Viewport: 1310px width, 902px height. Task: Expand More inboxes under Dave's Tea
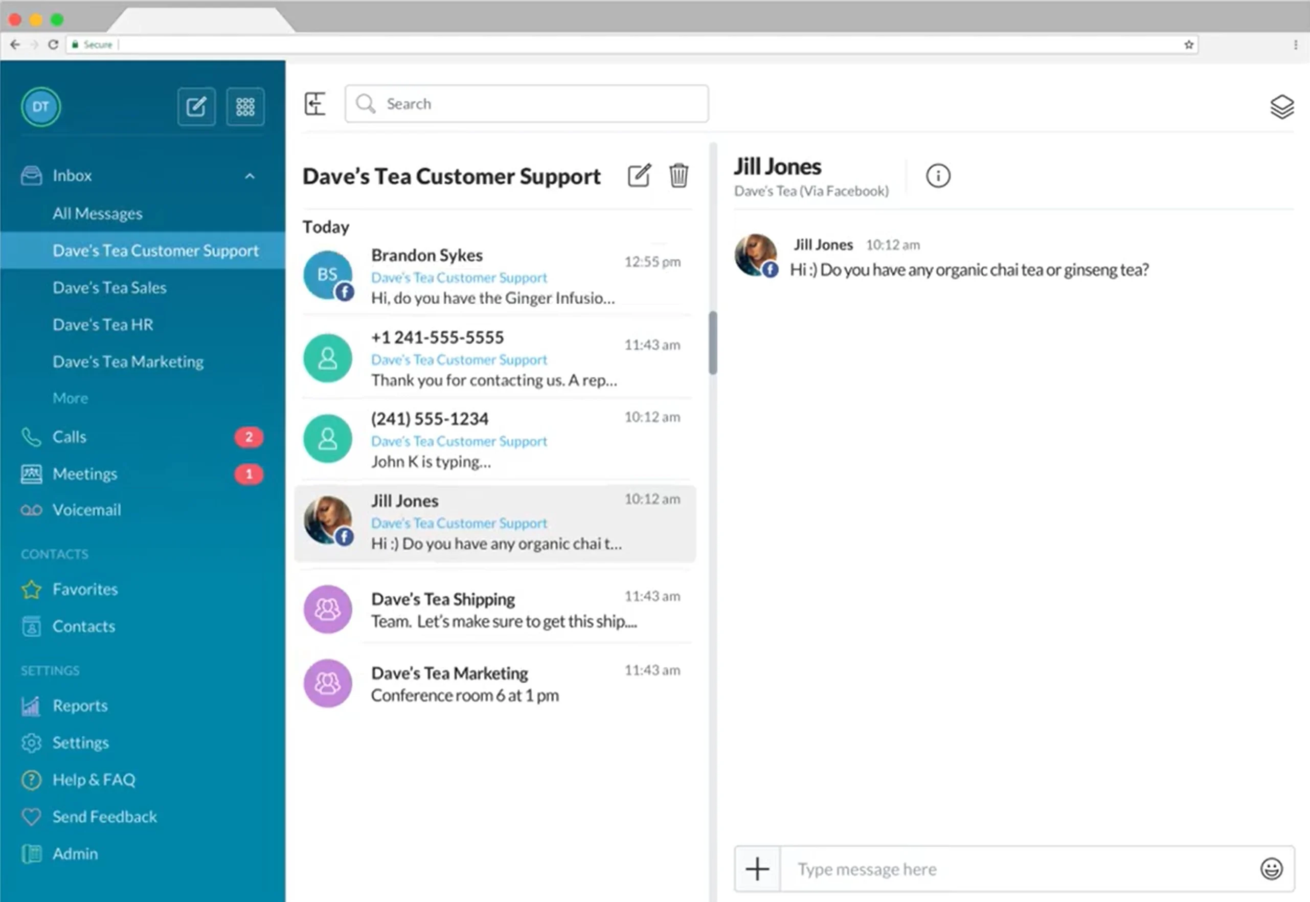tap(70, 397)
